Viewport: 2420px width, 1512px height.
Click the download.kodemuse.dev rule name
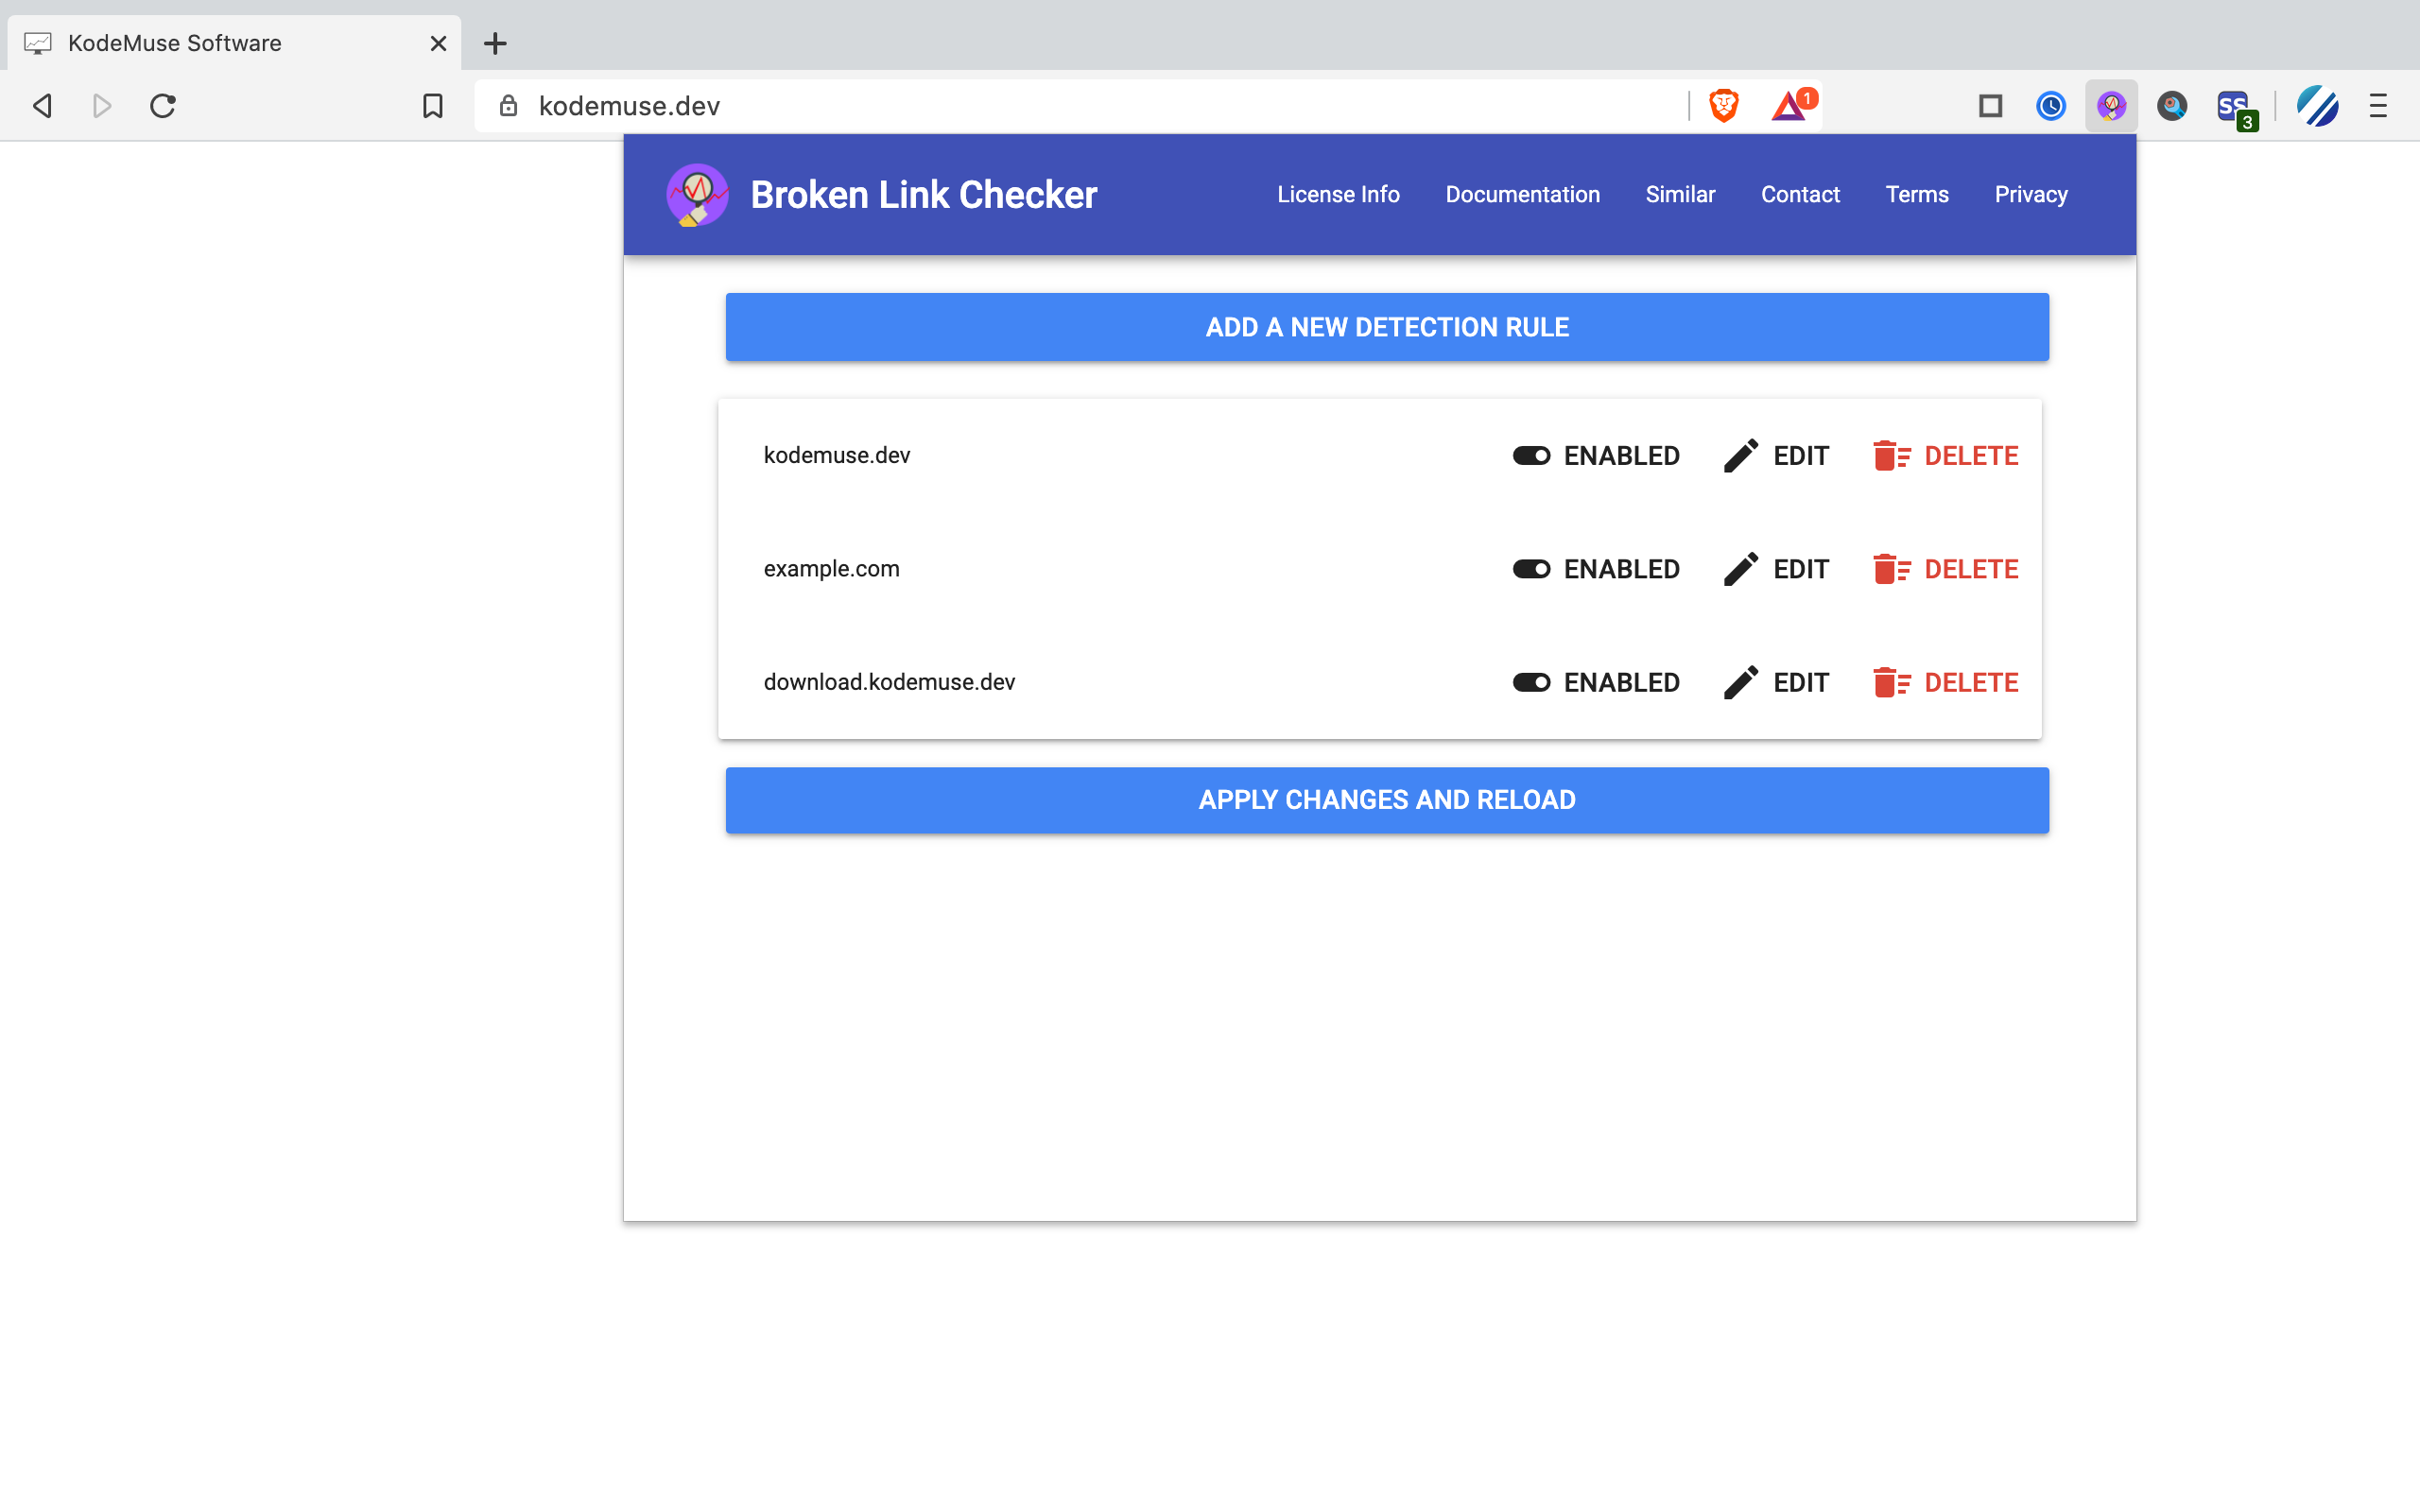pos(889,682)
